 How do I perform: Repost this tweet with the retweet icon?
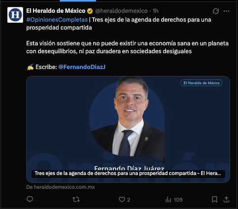point(76,200)
